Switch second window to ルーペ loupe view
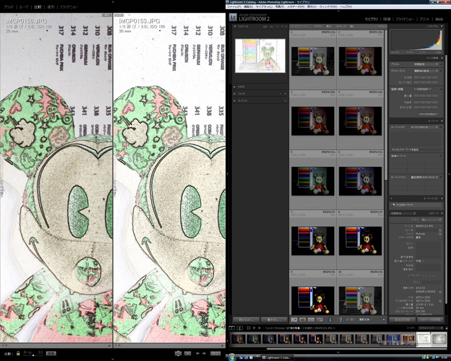Screen dimensions: 451x361 point(24,7)
